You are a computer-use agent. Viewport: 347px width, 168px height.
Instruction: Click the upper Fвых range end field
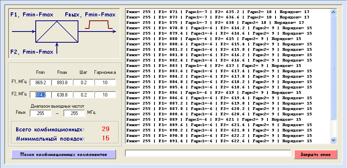tap(74, 113)
